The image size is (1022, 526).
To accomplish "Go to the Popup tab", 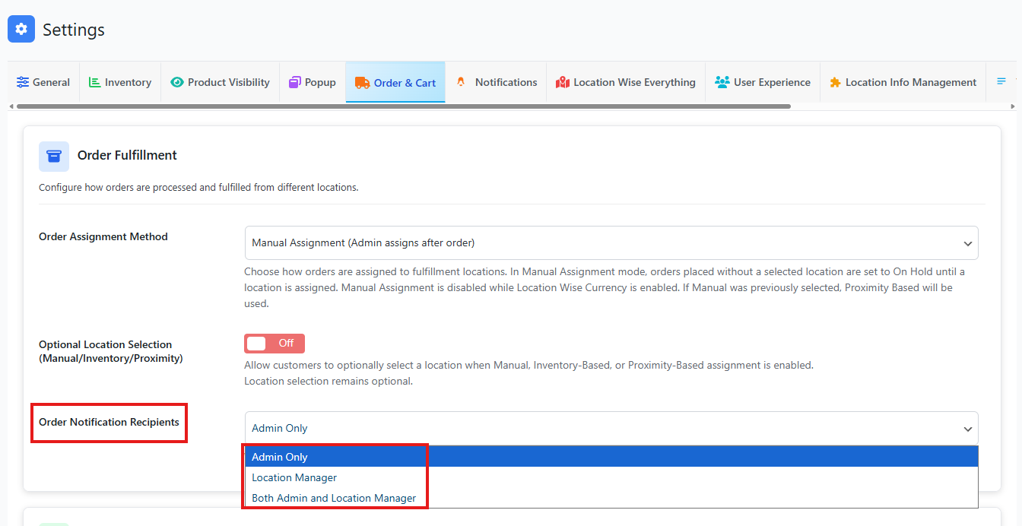I will [x=313, y=82].
